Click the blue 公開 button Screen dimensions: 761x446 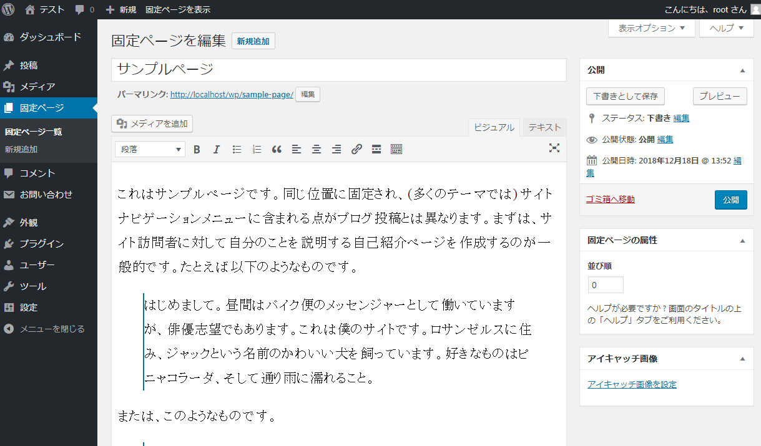tap(730, 200)
